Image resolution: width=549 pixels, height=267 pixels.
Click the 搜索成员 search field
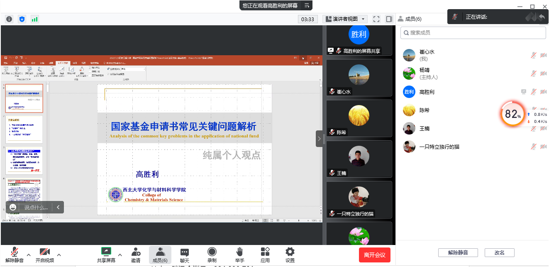pos(473,32)
